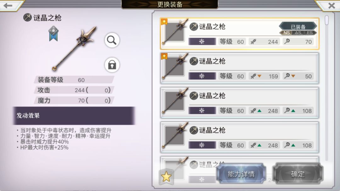This screenshot has height=191, width=340.
Task: Click the lance type icon beside the left-hand 谜晶之枪 title
Action: (x=27, y=18)
